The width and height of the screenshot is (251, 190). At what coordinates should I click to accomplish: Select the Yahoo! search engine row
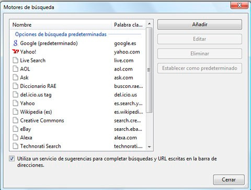[x=77, y=52]
